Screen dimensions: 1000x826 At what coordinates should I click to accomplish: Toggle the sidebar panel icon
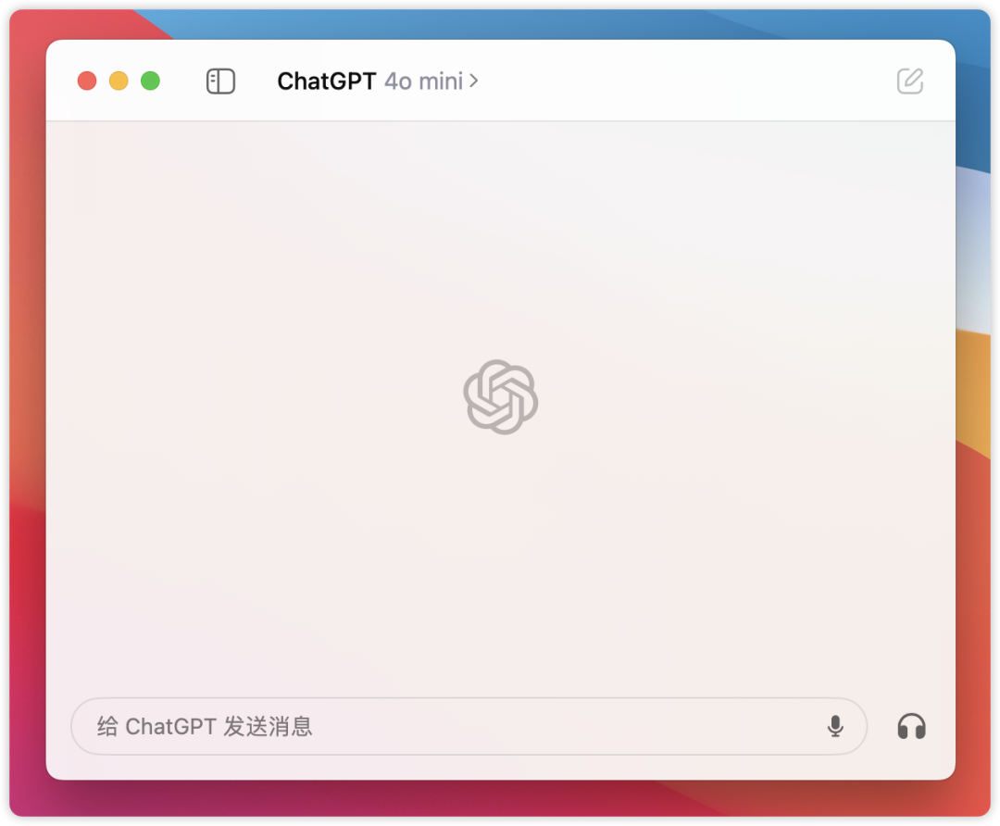point(220,81)
